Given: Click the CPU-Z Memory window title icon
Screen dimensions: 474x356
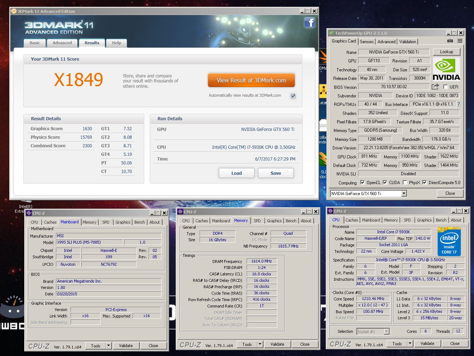Looking at the screenshot, I should tap(181, 212).
